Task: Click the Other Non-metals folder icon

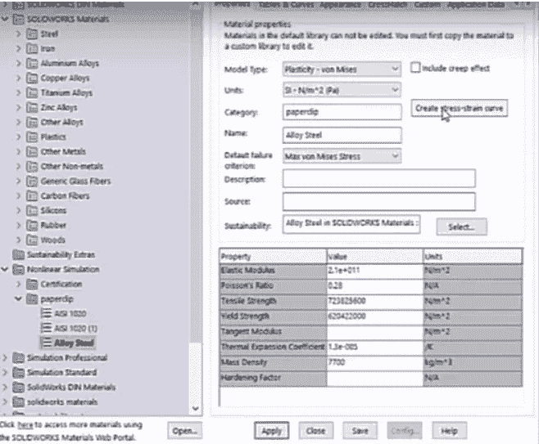Action: [x=32, y=167]
